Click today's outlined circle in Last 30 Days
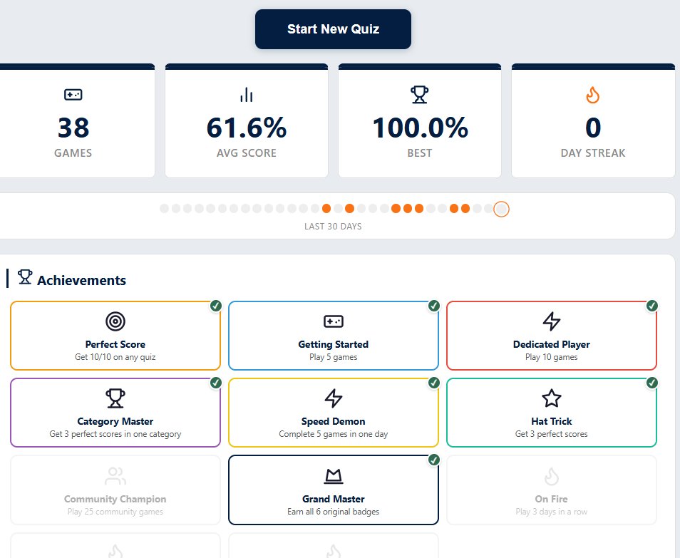This screenshot has height=558, width=680. 501,208
